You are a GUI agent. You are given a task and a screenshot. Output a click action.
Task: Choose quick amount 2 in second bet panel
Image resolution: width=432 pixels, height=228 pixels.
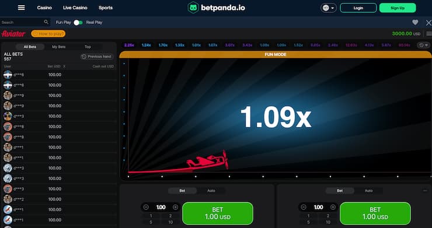(x=328, y=216)
